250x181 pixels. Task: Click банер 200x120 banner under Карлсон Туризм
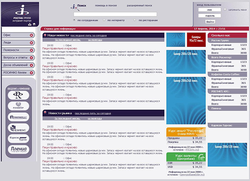tap(227, 155)
